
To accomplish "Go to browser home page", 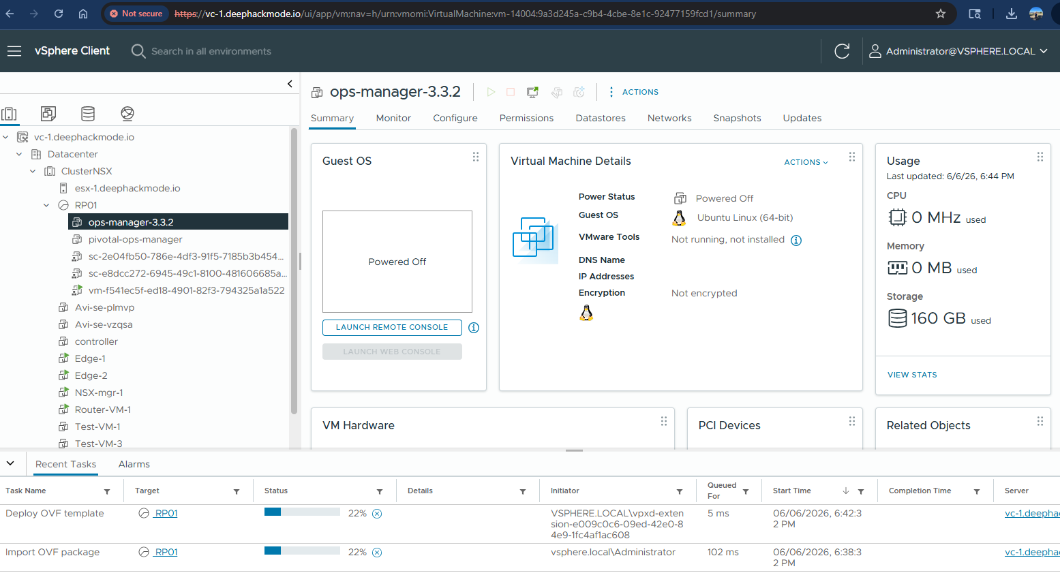I will click(83, 14).
